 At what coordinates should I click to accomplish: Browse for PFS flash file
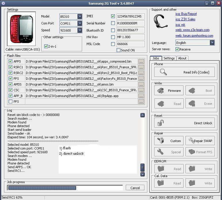141,102
